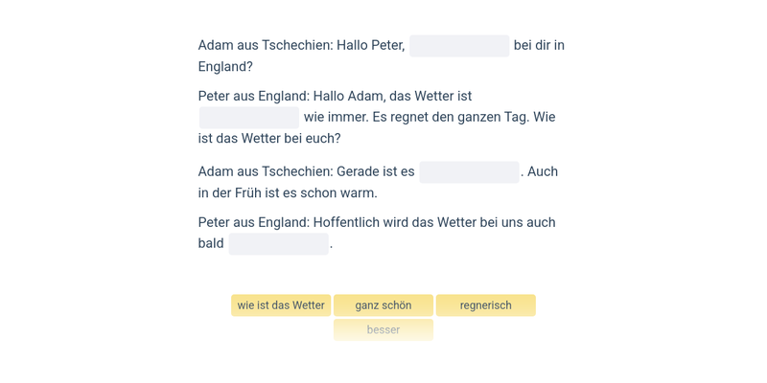The width and height of the screenshot is (767, 383).
Task: Click the empty gap after 'Gerade ist es'
Action: coord(469,172)
